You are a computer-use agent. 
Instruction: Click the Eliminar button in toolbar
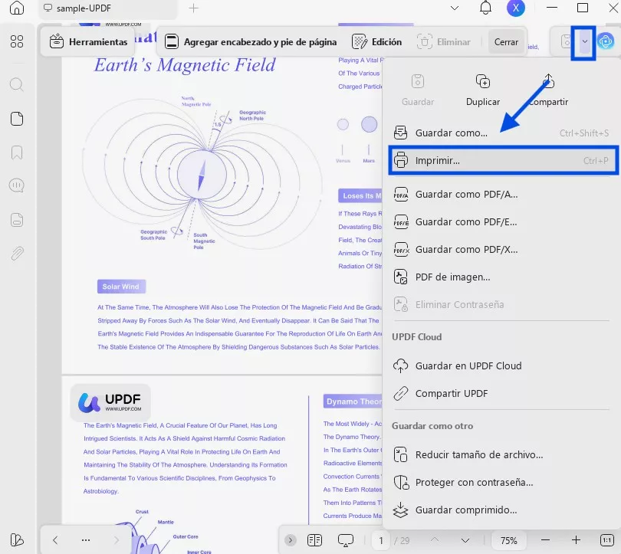pos(444,41)
